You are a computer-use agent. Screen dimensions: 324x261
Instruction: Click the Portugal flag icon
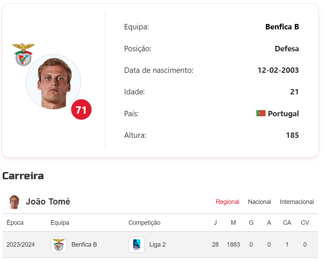click(261, 113)
